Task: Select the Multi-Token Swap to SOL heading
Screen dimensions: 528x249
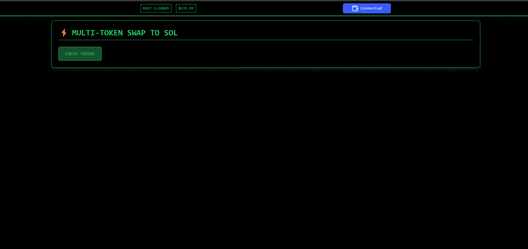Action: tap(125, 33)
